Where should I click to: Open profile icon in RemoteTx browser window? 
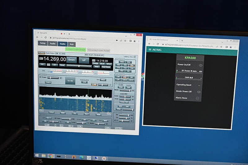pyautogui.click(x=135, y=41)
